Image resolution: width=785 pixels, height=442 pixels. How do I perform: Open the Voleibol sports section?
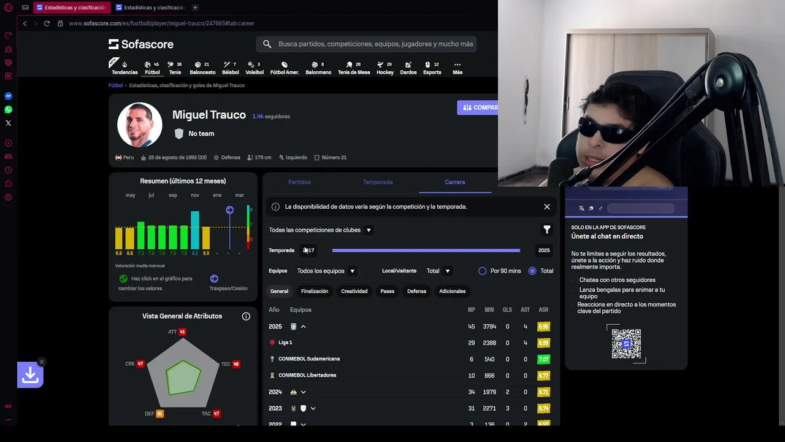tap(255, 68)
